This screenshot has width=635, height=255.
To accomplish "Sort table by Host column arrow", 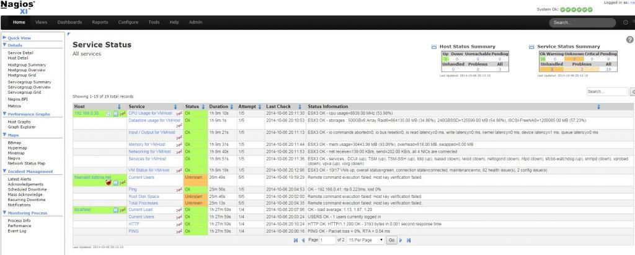I will click(119, 107).
